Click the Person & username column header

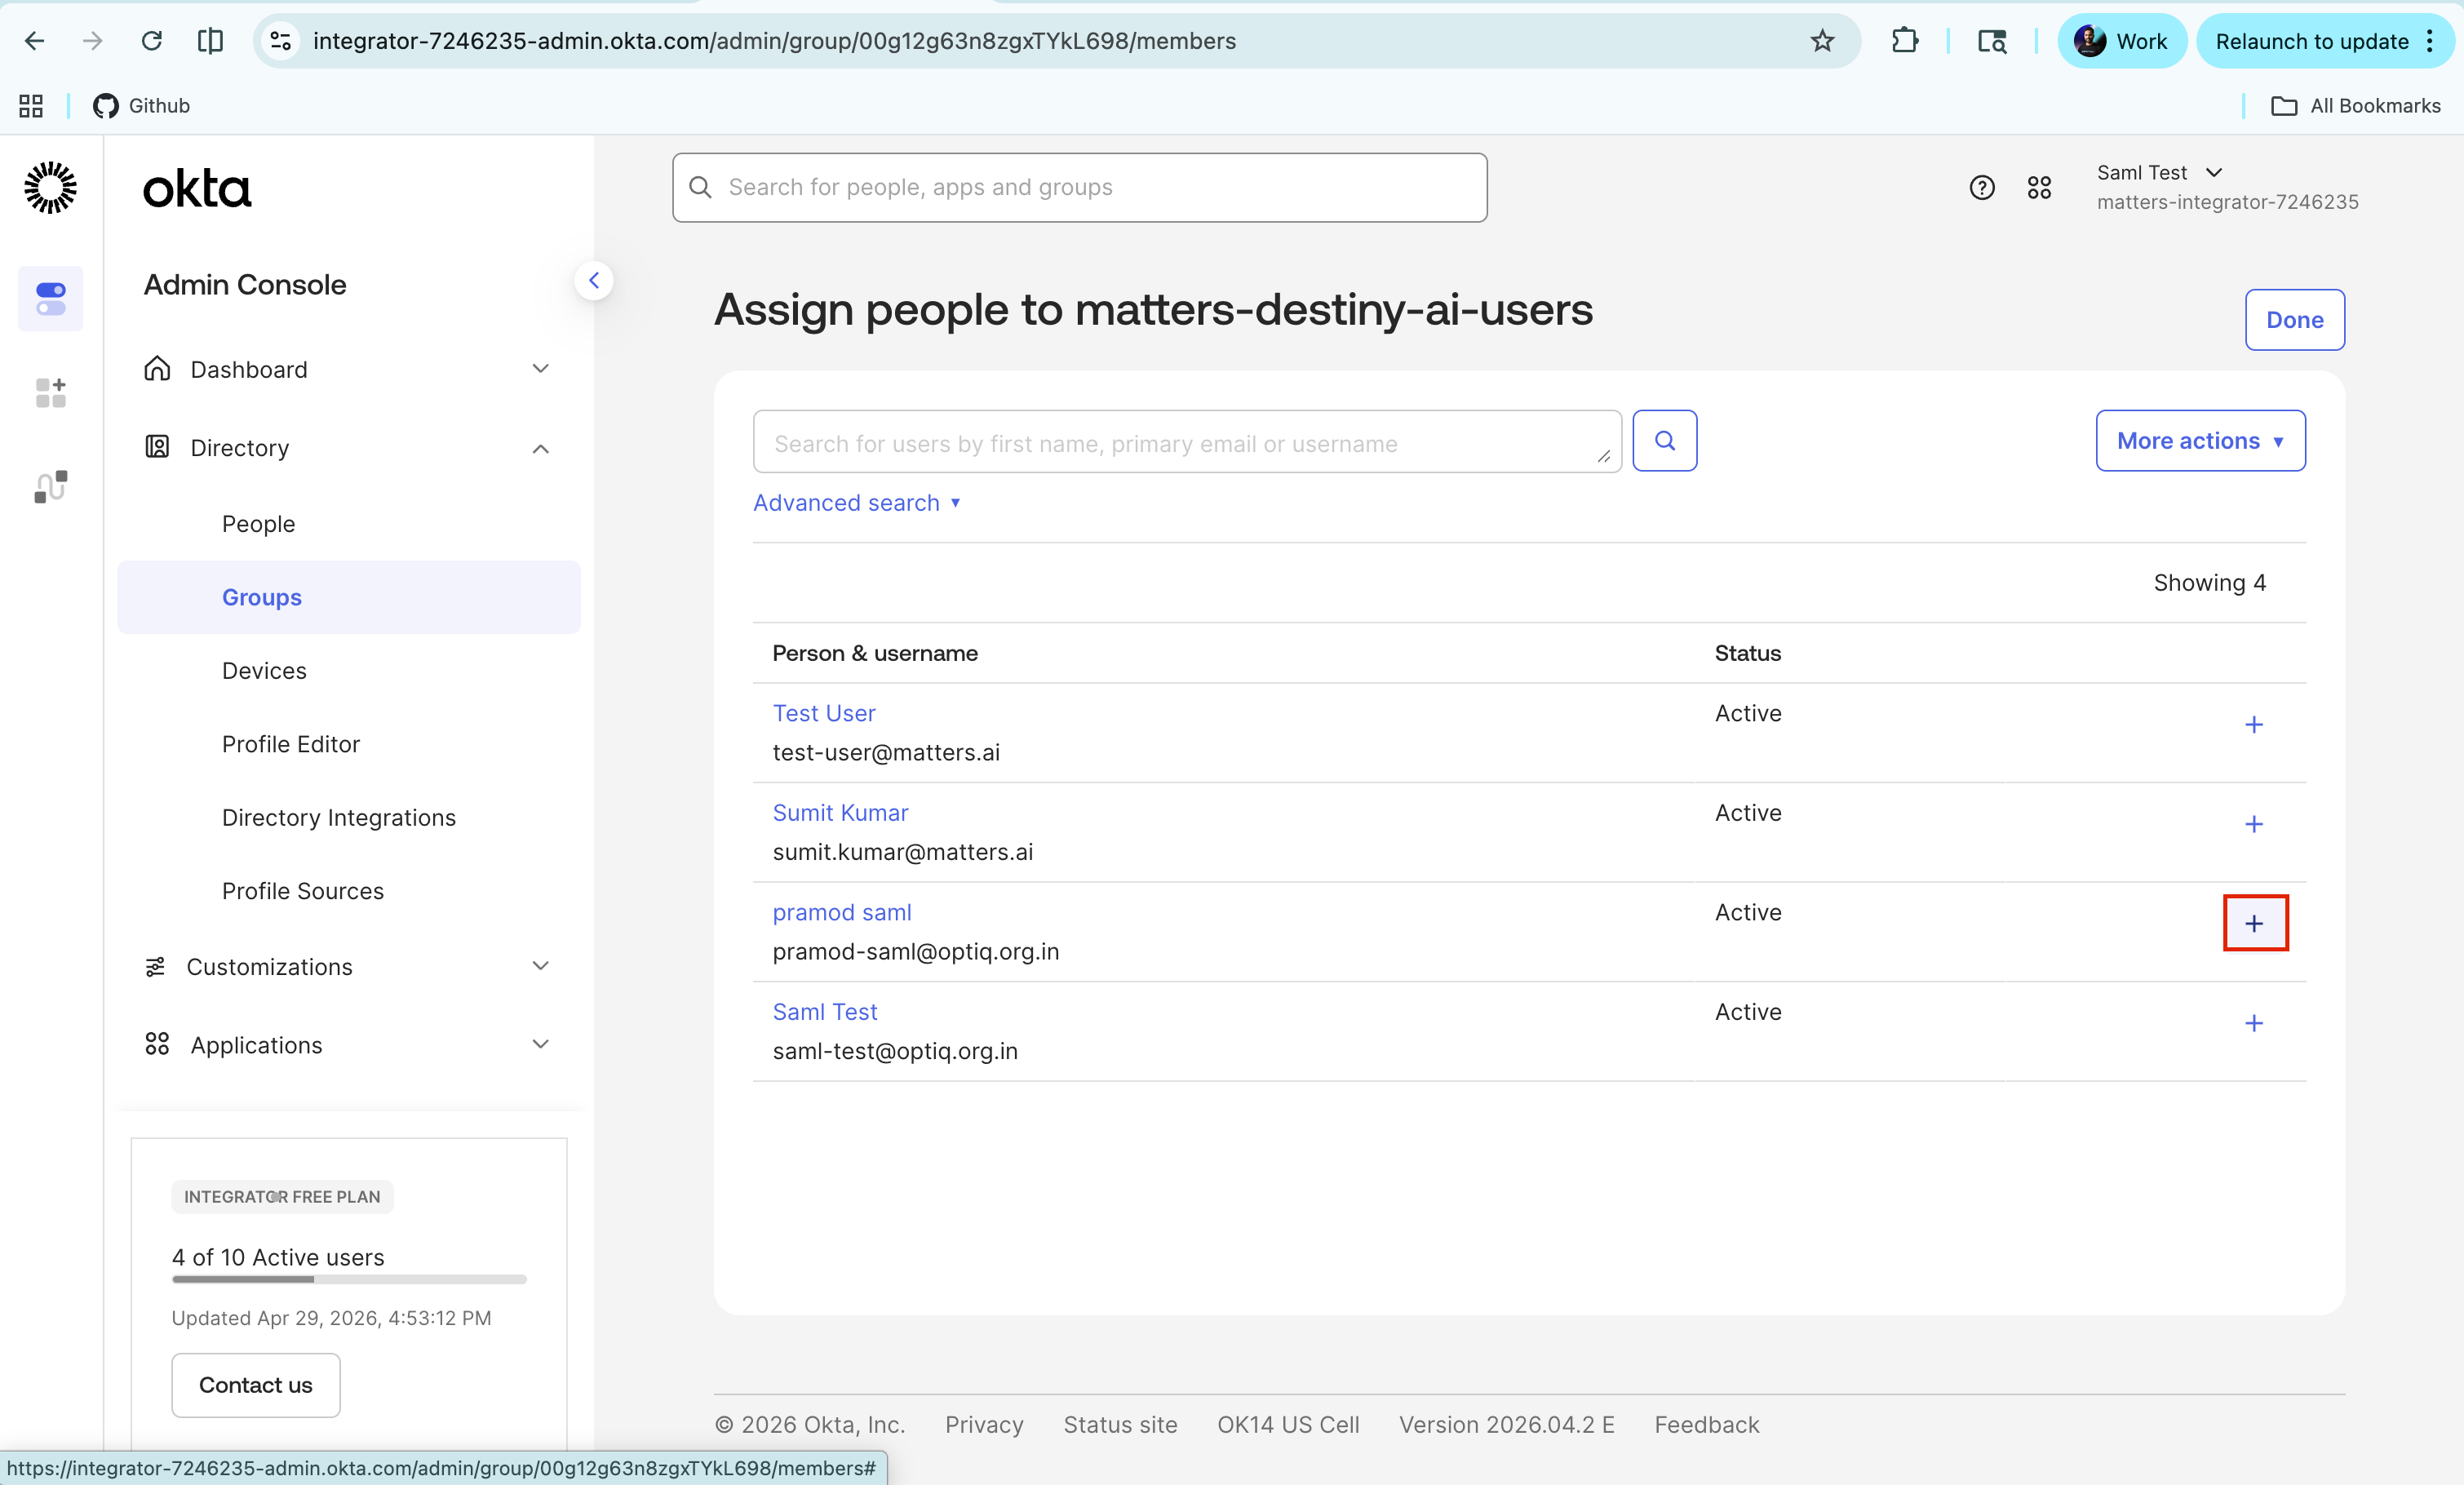pos(875,653)
